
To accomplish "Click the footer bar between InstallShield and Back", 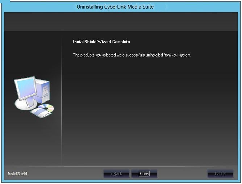I will (x=65, y=174).
